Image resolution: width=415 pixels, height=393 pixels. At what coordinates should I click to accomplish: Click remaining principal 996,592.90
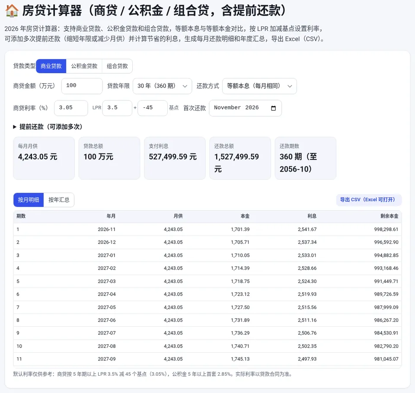pos(386,242)
